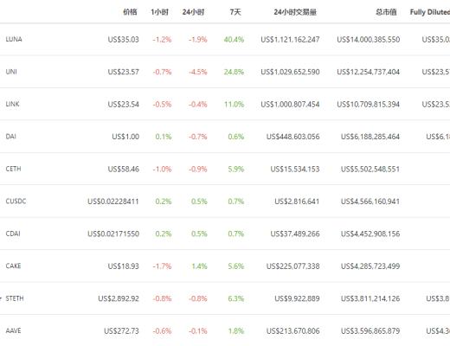This screenshot has width=450, height=346.
Task: Sort by the 24小时 column header
Action: coord(193,12)
